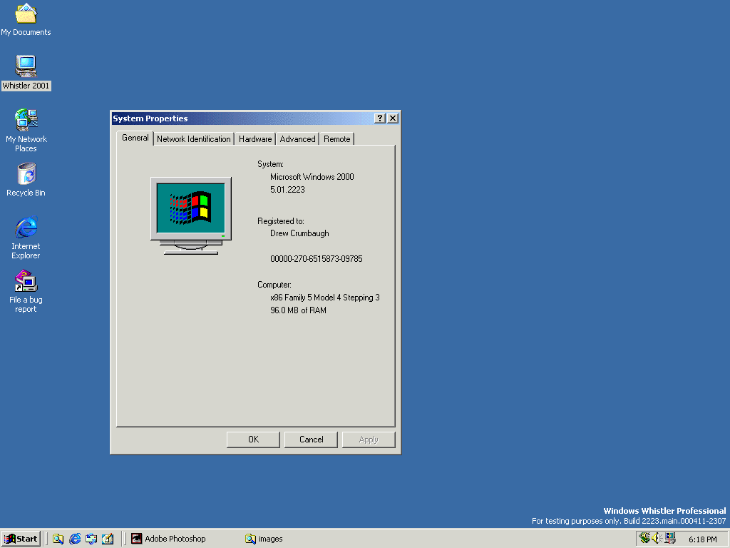Open the Remote tab
Viewport: 730px width, 548px height.
(336, 139)
